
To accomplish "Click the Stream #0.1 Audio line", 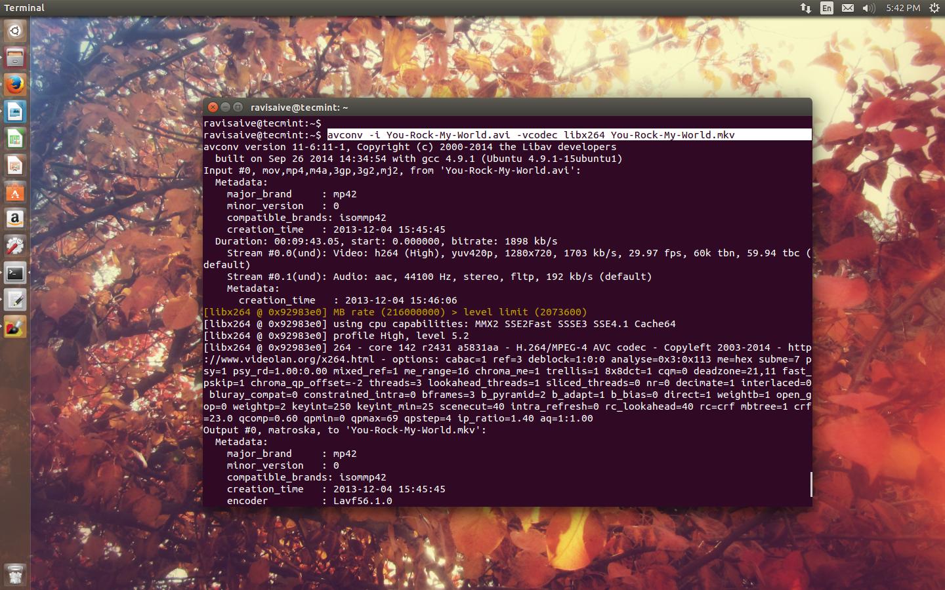I will (440, 277).
